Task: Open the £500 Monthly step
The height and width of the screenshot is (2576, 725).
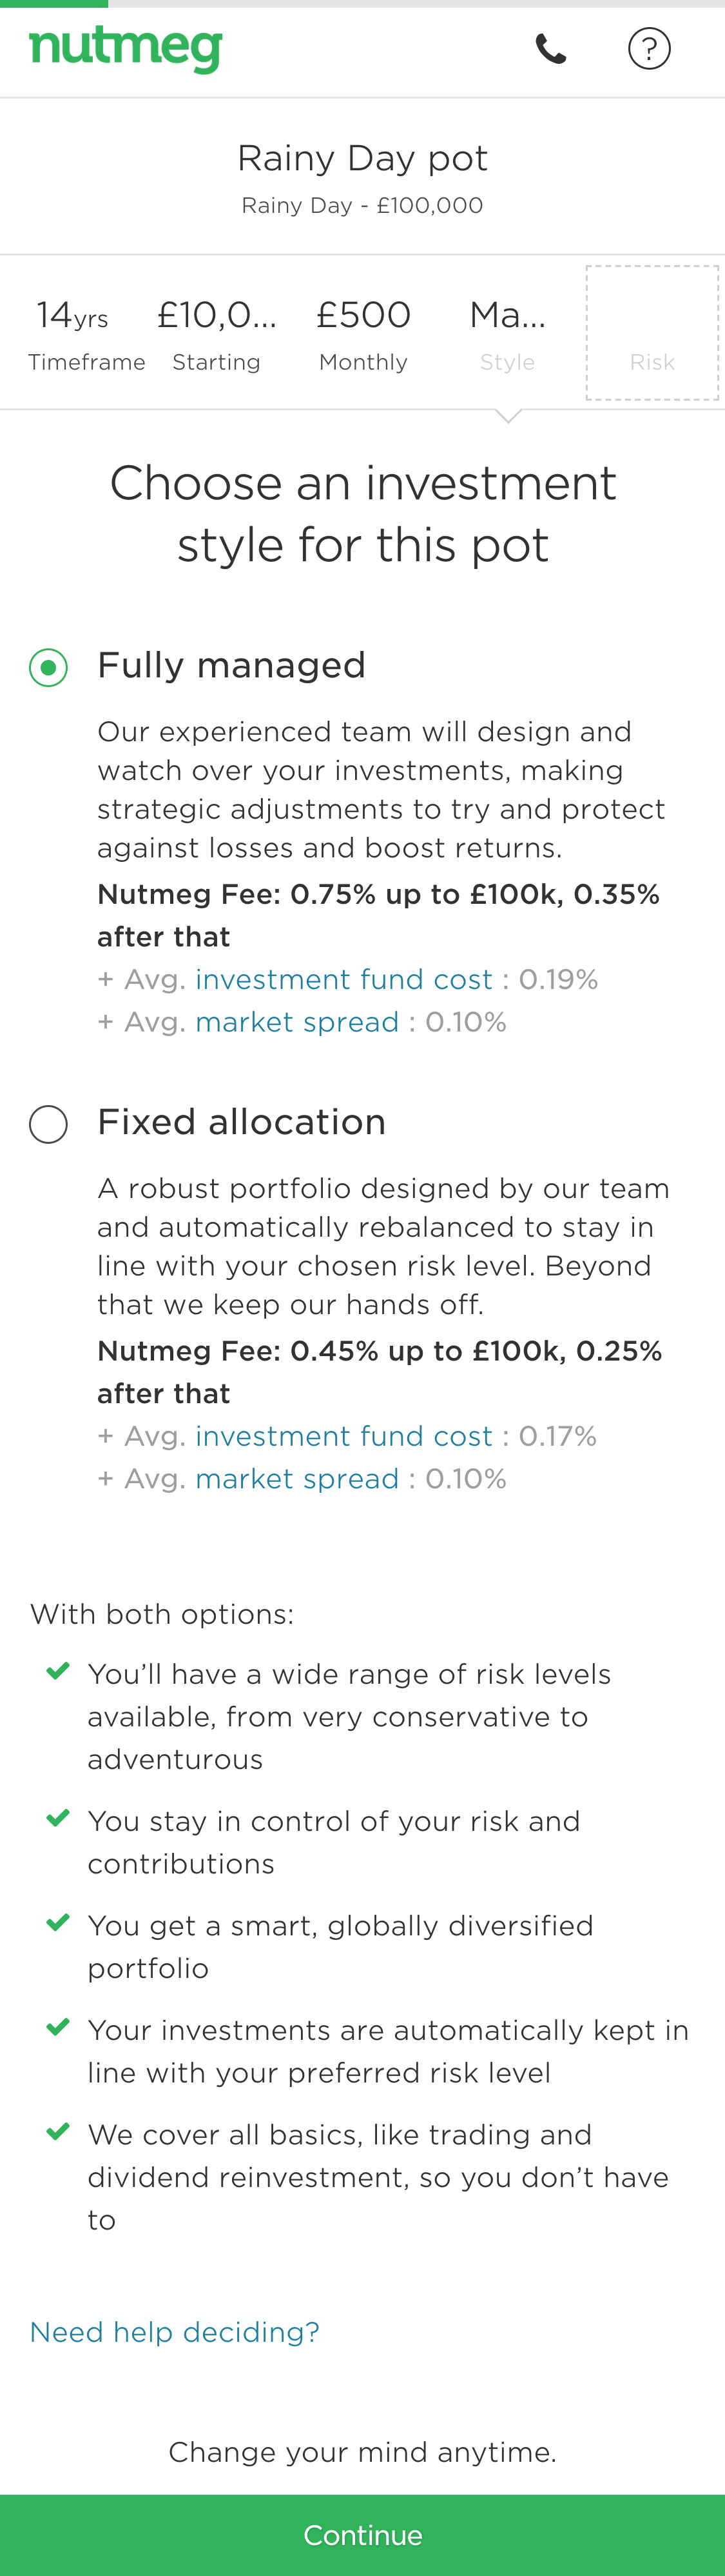Action: [x=363, y=334]
